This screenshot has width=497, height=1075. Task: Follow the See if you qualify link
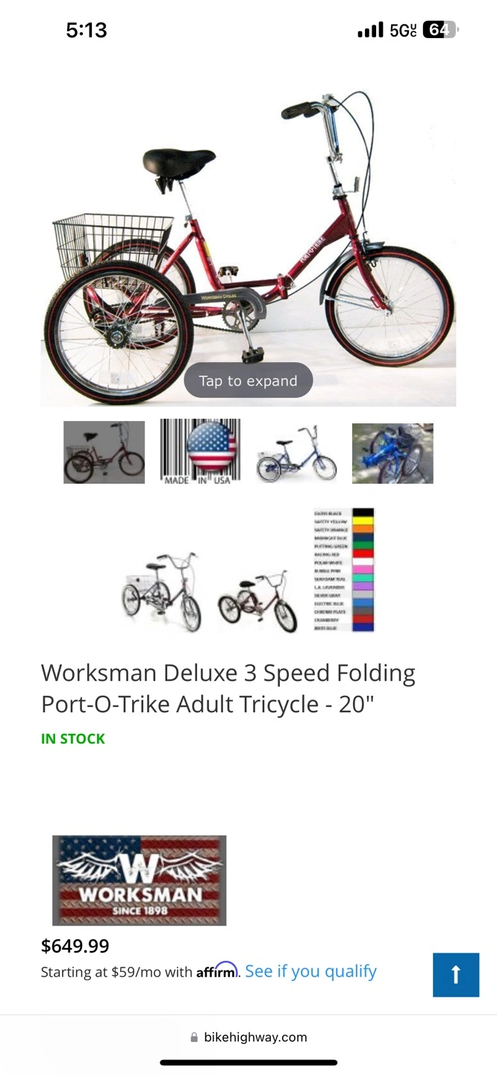coord(310,971)
